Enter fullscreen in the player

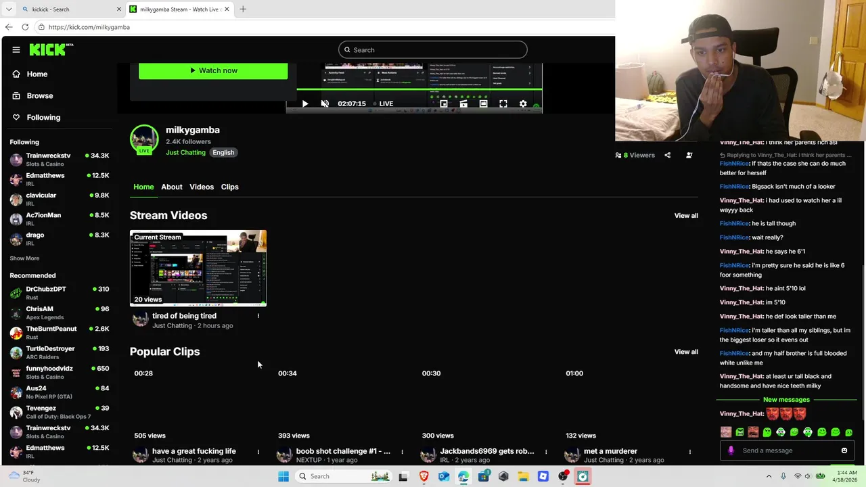click(503, 103)
